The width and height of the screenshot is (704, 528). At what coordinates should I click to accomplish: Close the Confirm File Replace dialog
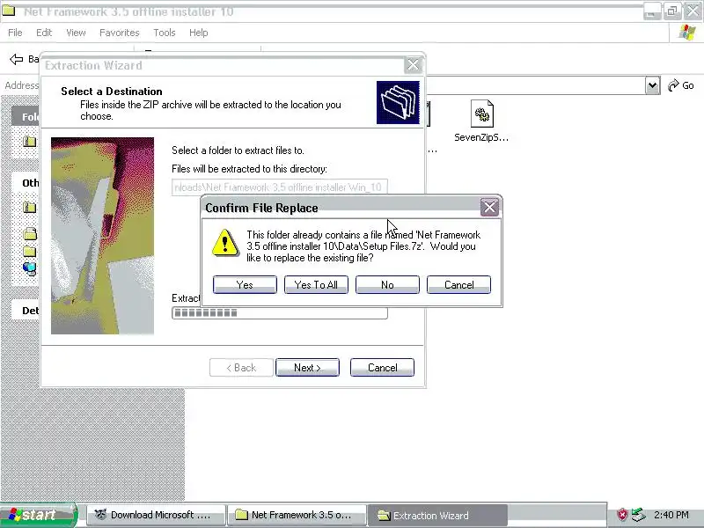click(x=489, y=208)
